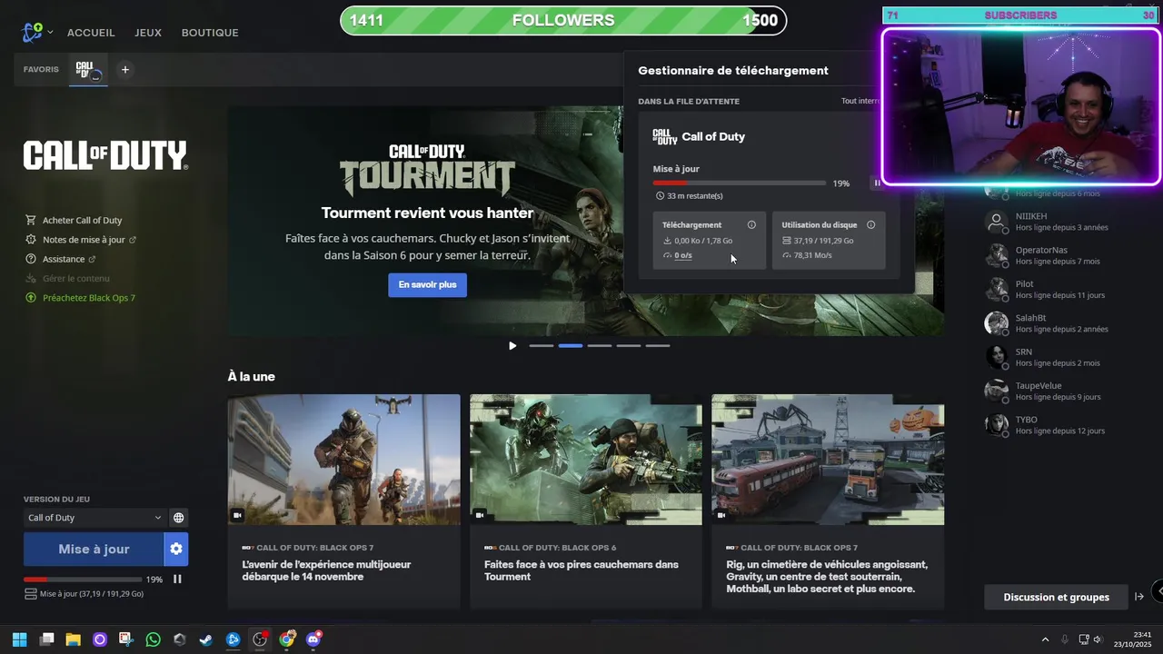Click the globe region icon
The image size is (1163, 654).
pos(179,518)
